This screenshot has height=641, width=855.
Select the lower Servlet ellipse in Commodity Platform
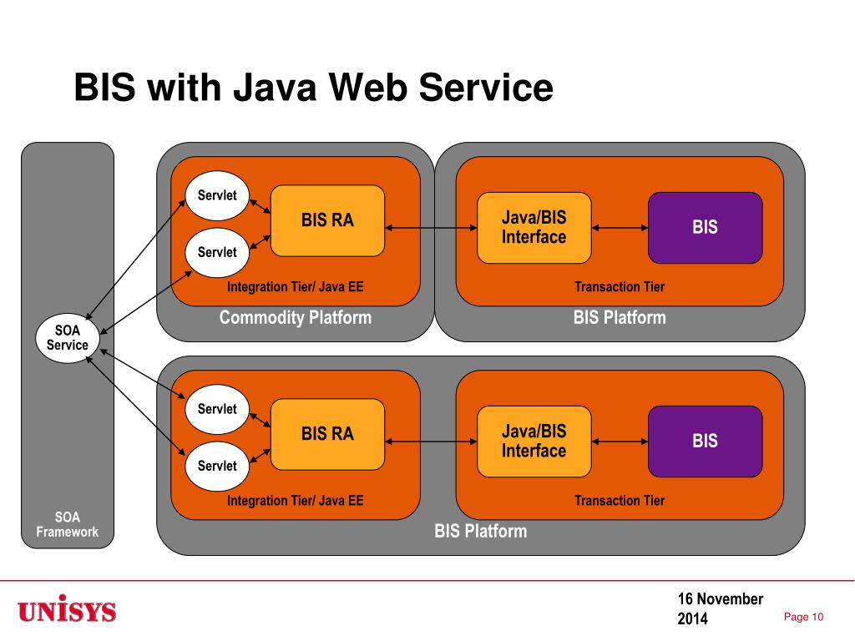point(217,252)
